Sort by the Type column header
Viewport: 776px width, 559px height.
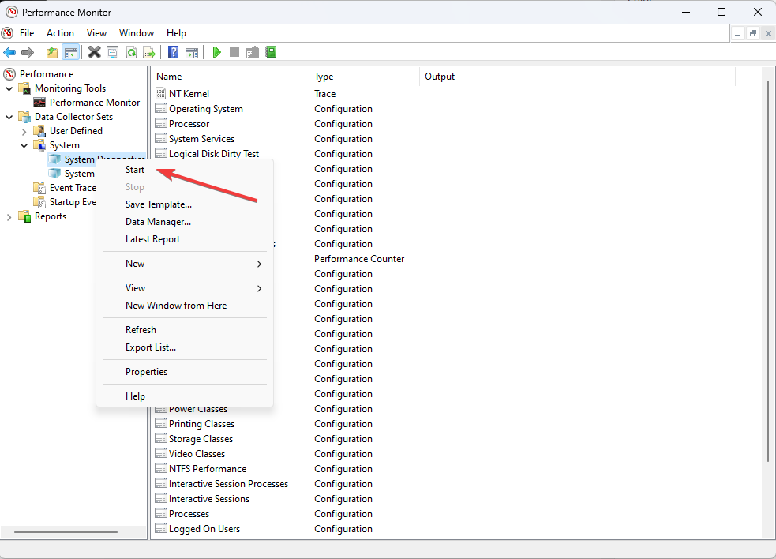point(364,77)
